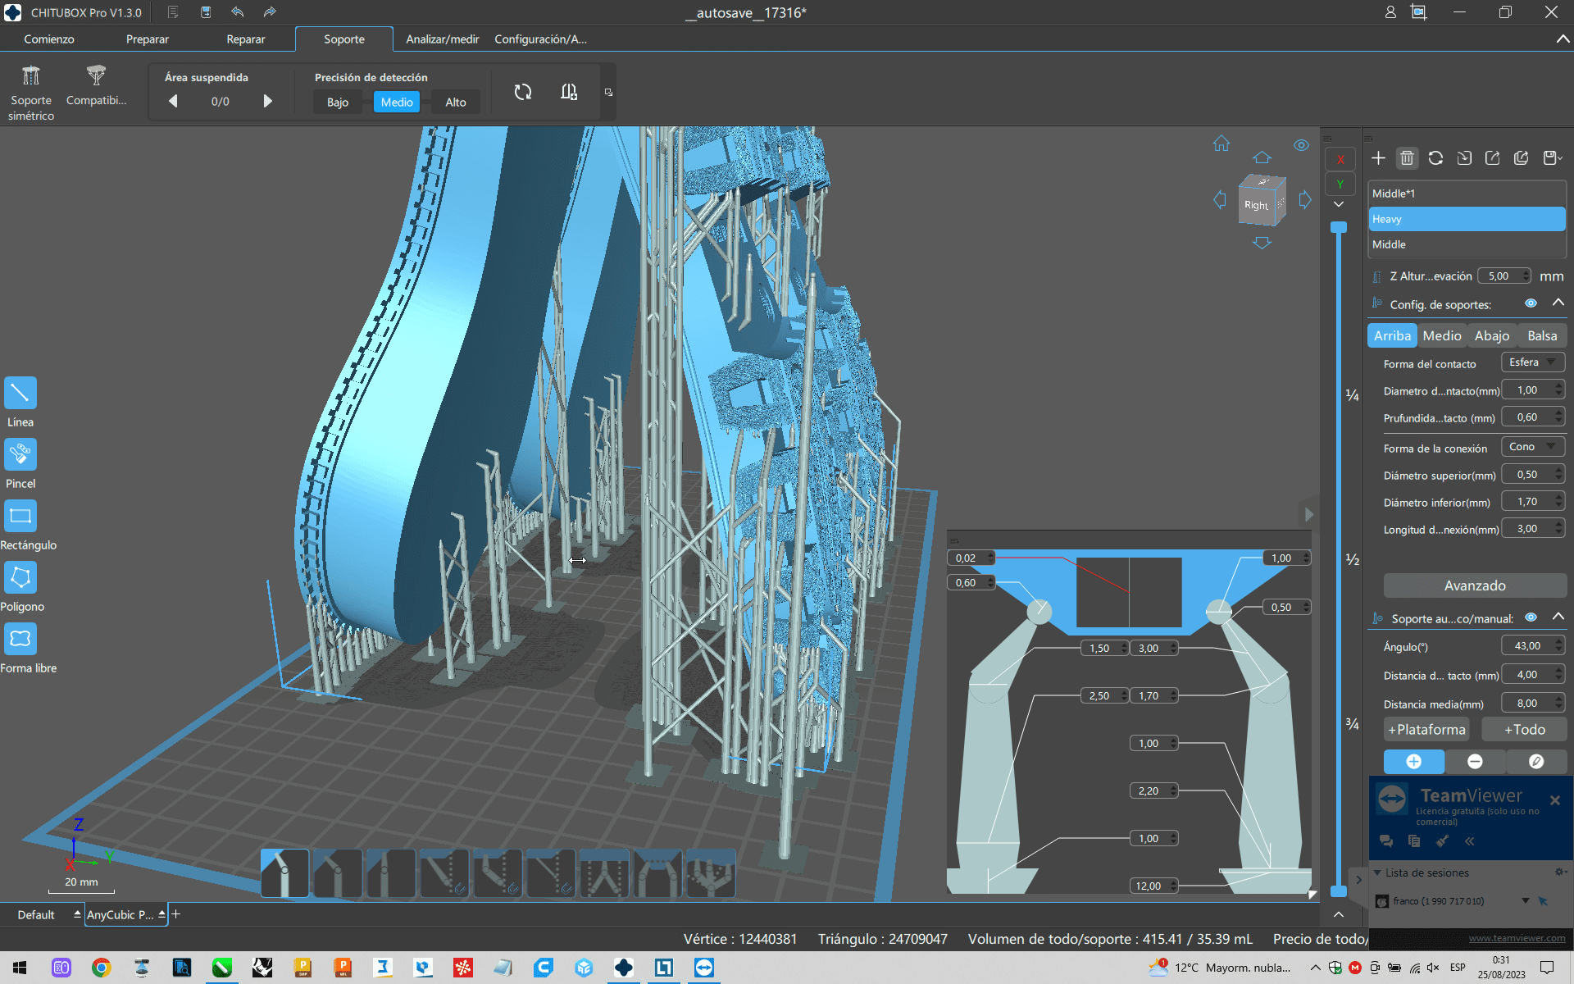Image resolution: width=1574 pixels, height=984 pixels.
Task: Click the Avanzado button
Action: click(x=1474, y=585)
